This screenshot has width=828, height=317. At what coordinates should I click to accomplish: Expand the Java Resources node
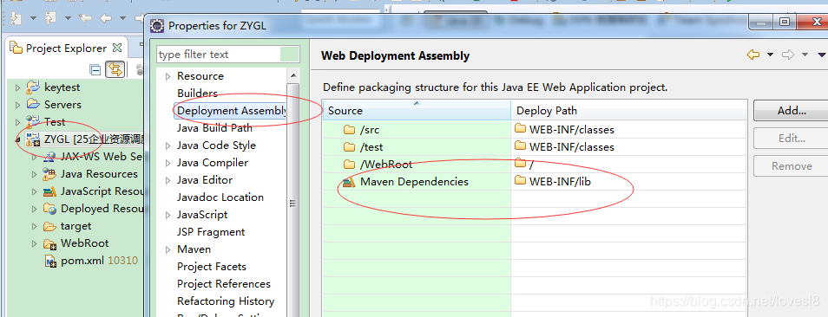[35, 174]
